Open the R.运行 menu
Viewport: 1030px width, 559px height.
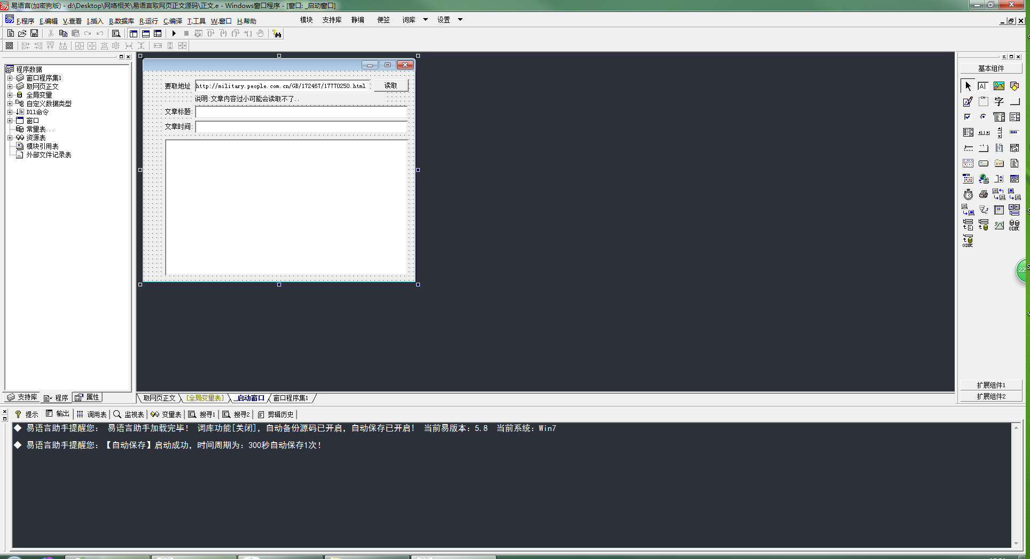pyautogui.click(x=149, y=21)
